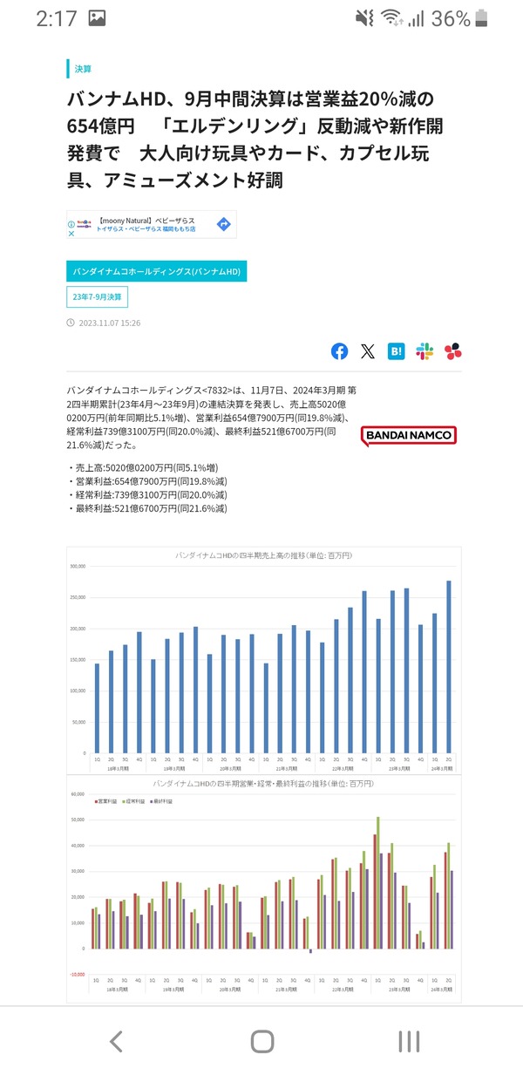Tap the red four-dot share icon
Screen dimensions: 523x1075
tap(452, 351)
